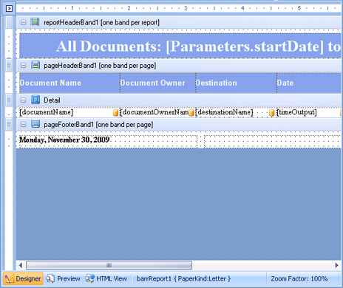
Task: Collapse the reportHeaderBand1 band
Action: 23,22
